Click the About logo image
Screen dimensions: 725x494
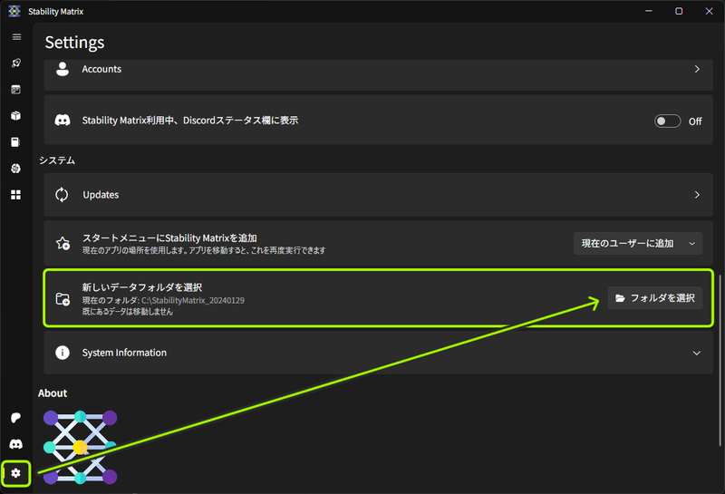coord(80,447)
